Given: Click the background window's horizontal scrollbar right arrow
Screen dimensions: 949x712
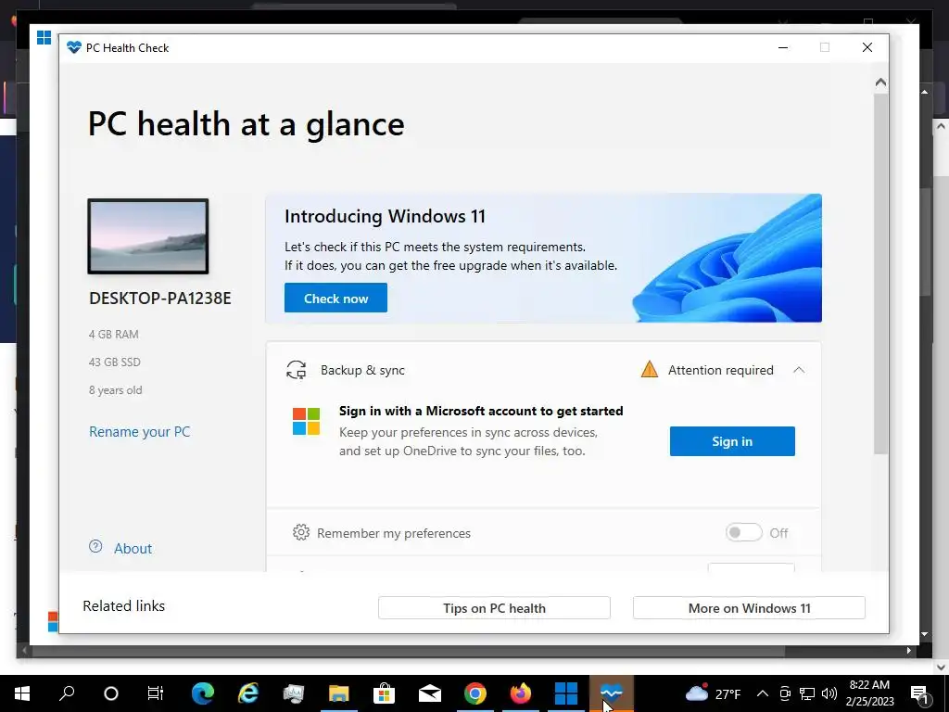Looking at the screenshot, I should point(909,650).
